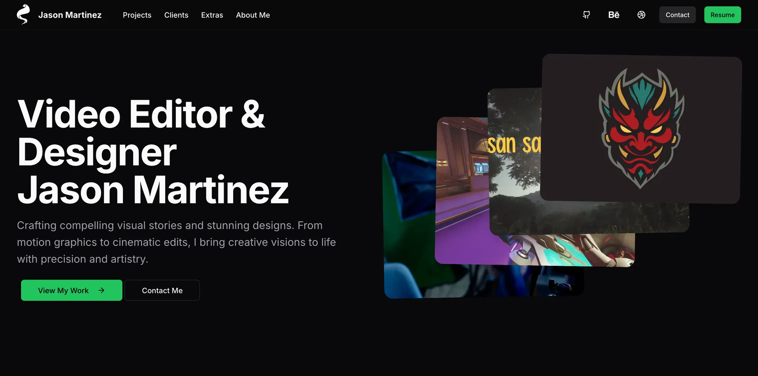Open the Extras nav link
This screenshot has height=376, width=758.
point(212,15)
